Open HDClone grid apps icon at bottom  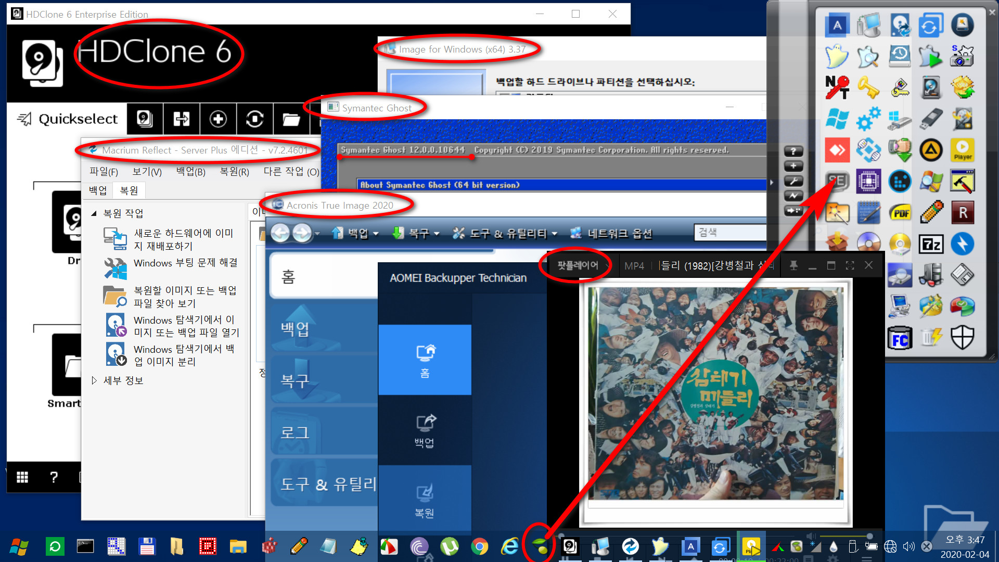pos(22,477)
